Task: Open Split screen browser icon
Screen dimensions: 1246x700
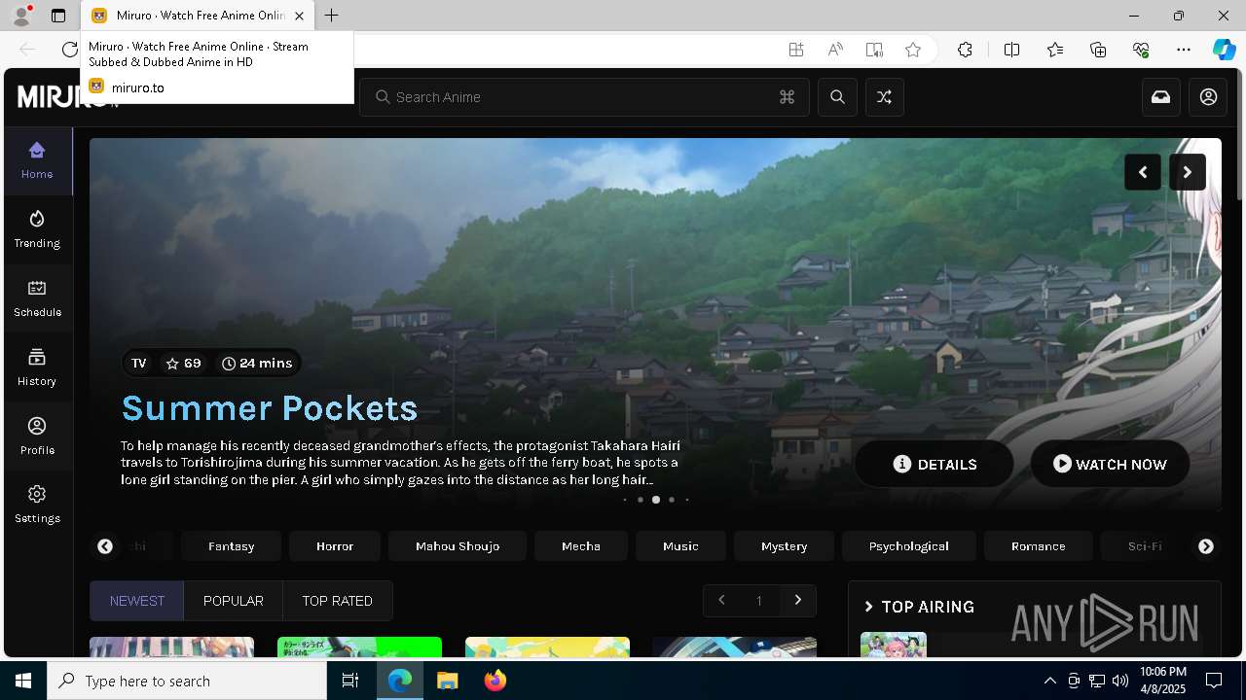Action: 1011,50
